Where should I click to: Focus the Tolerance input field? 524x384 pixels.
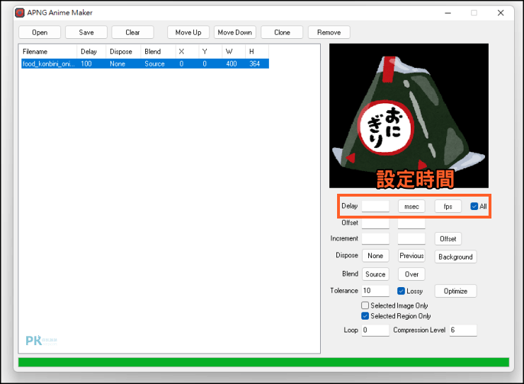[375, 291]
